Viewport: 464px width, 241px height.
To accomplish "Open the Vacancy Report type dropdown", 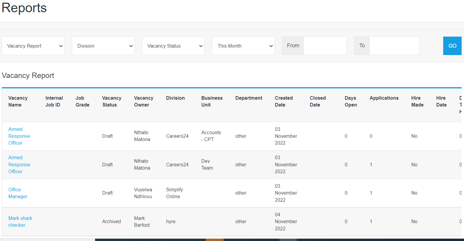I will coord(33,46).
